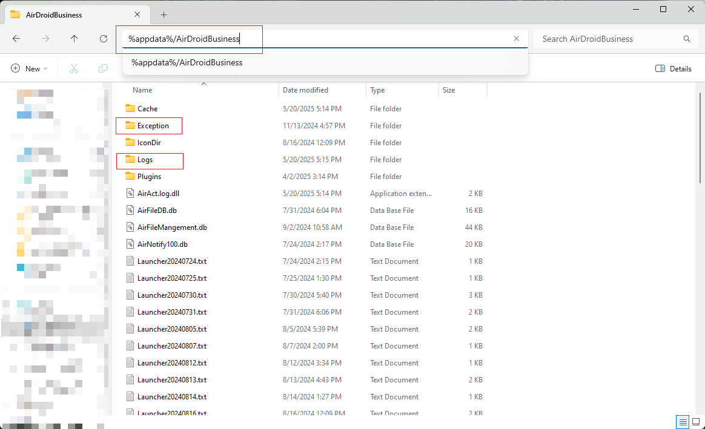Click the Copy icon in toolbar

point(103,68)
